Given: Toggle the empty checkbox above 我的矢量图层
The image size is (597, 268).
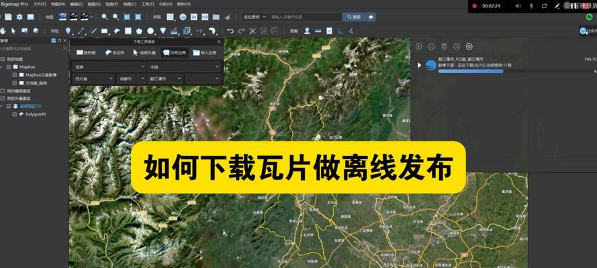Looking at the screenshot, I should click(3, 90).
